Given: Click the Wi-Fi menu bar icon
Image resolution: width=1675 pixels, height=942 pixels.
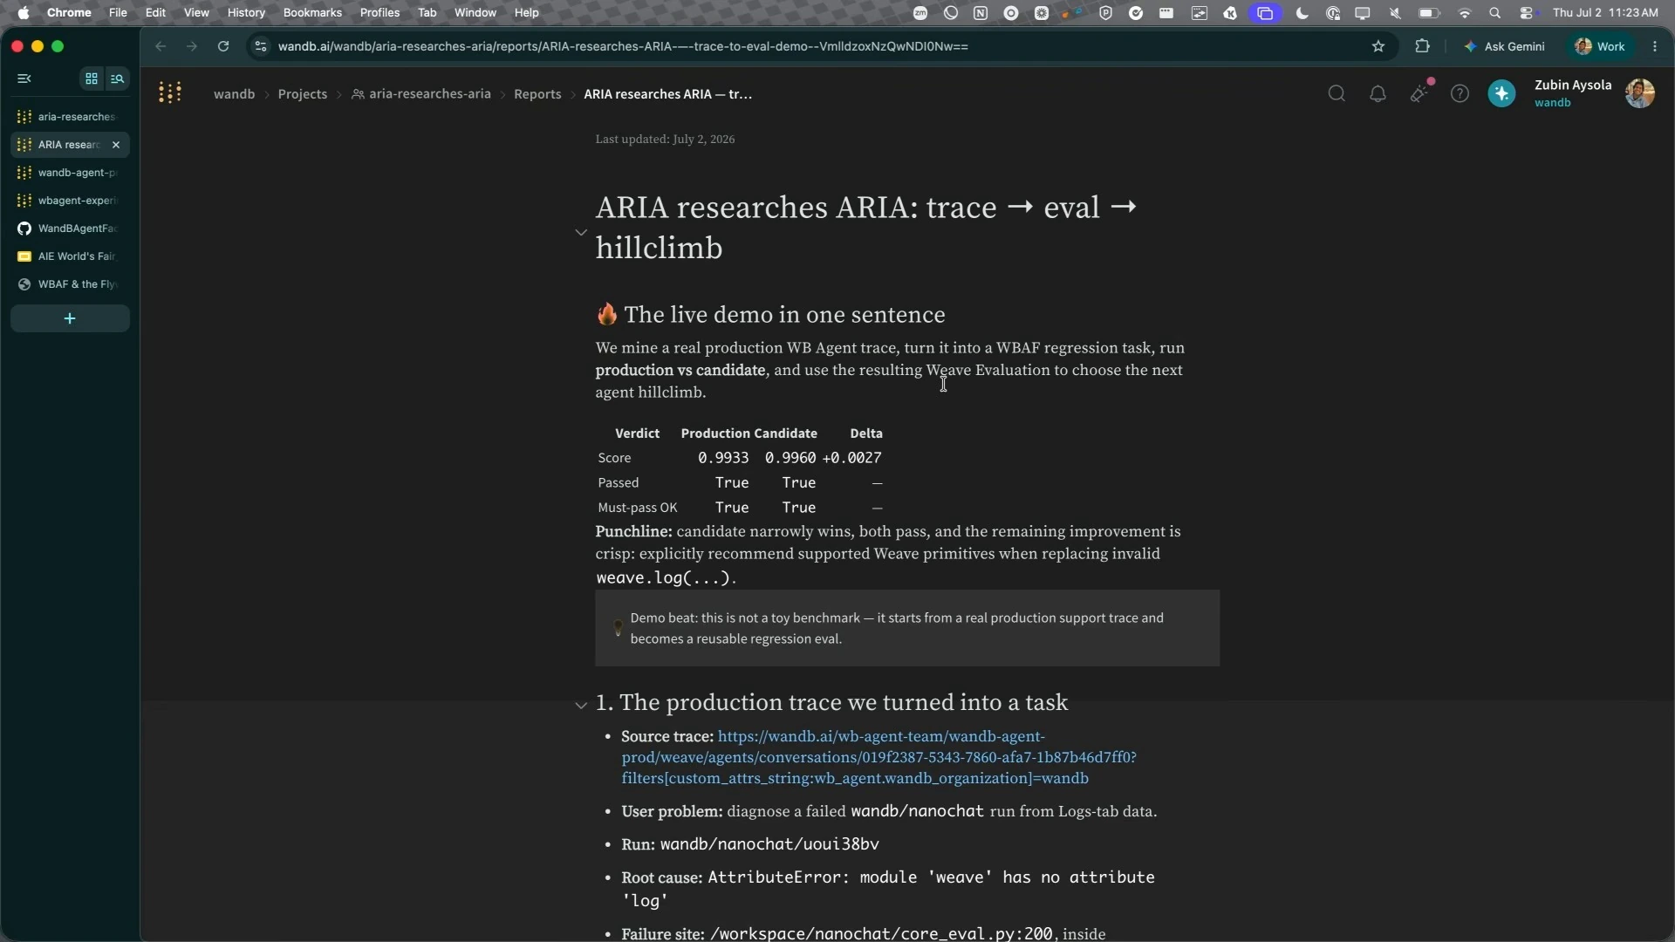Looking at the screenshot, I should coord(1465,13).
